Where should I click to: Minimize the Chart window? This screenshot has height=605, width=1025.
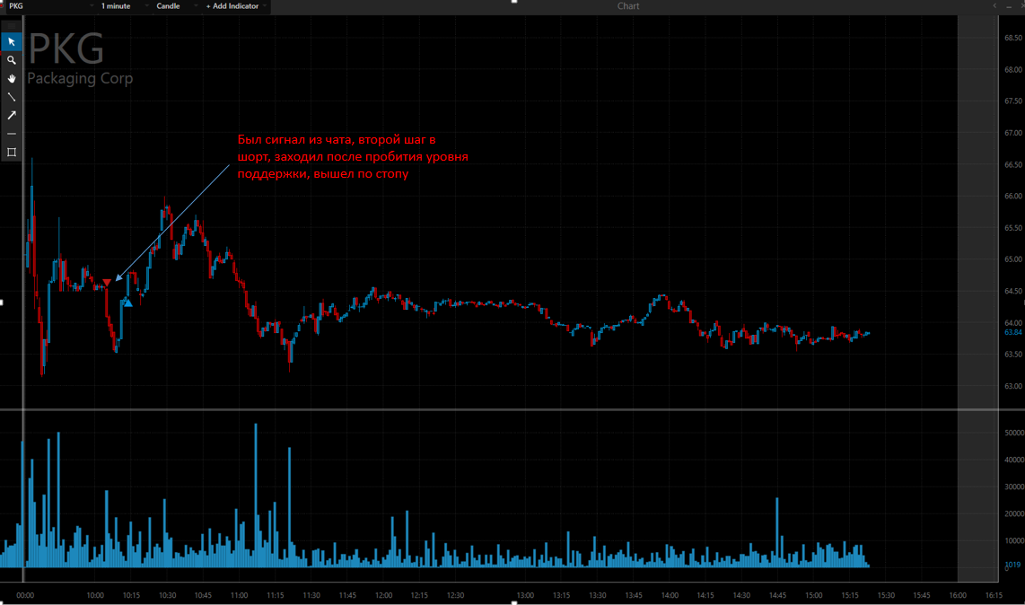1009,6
